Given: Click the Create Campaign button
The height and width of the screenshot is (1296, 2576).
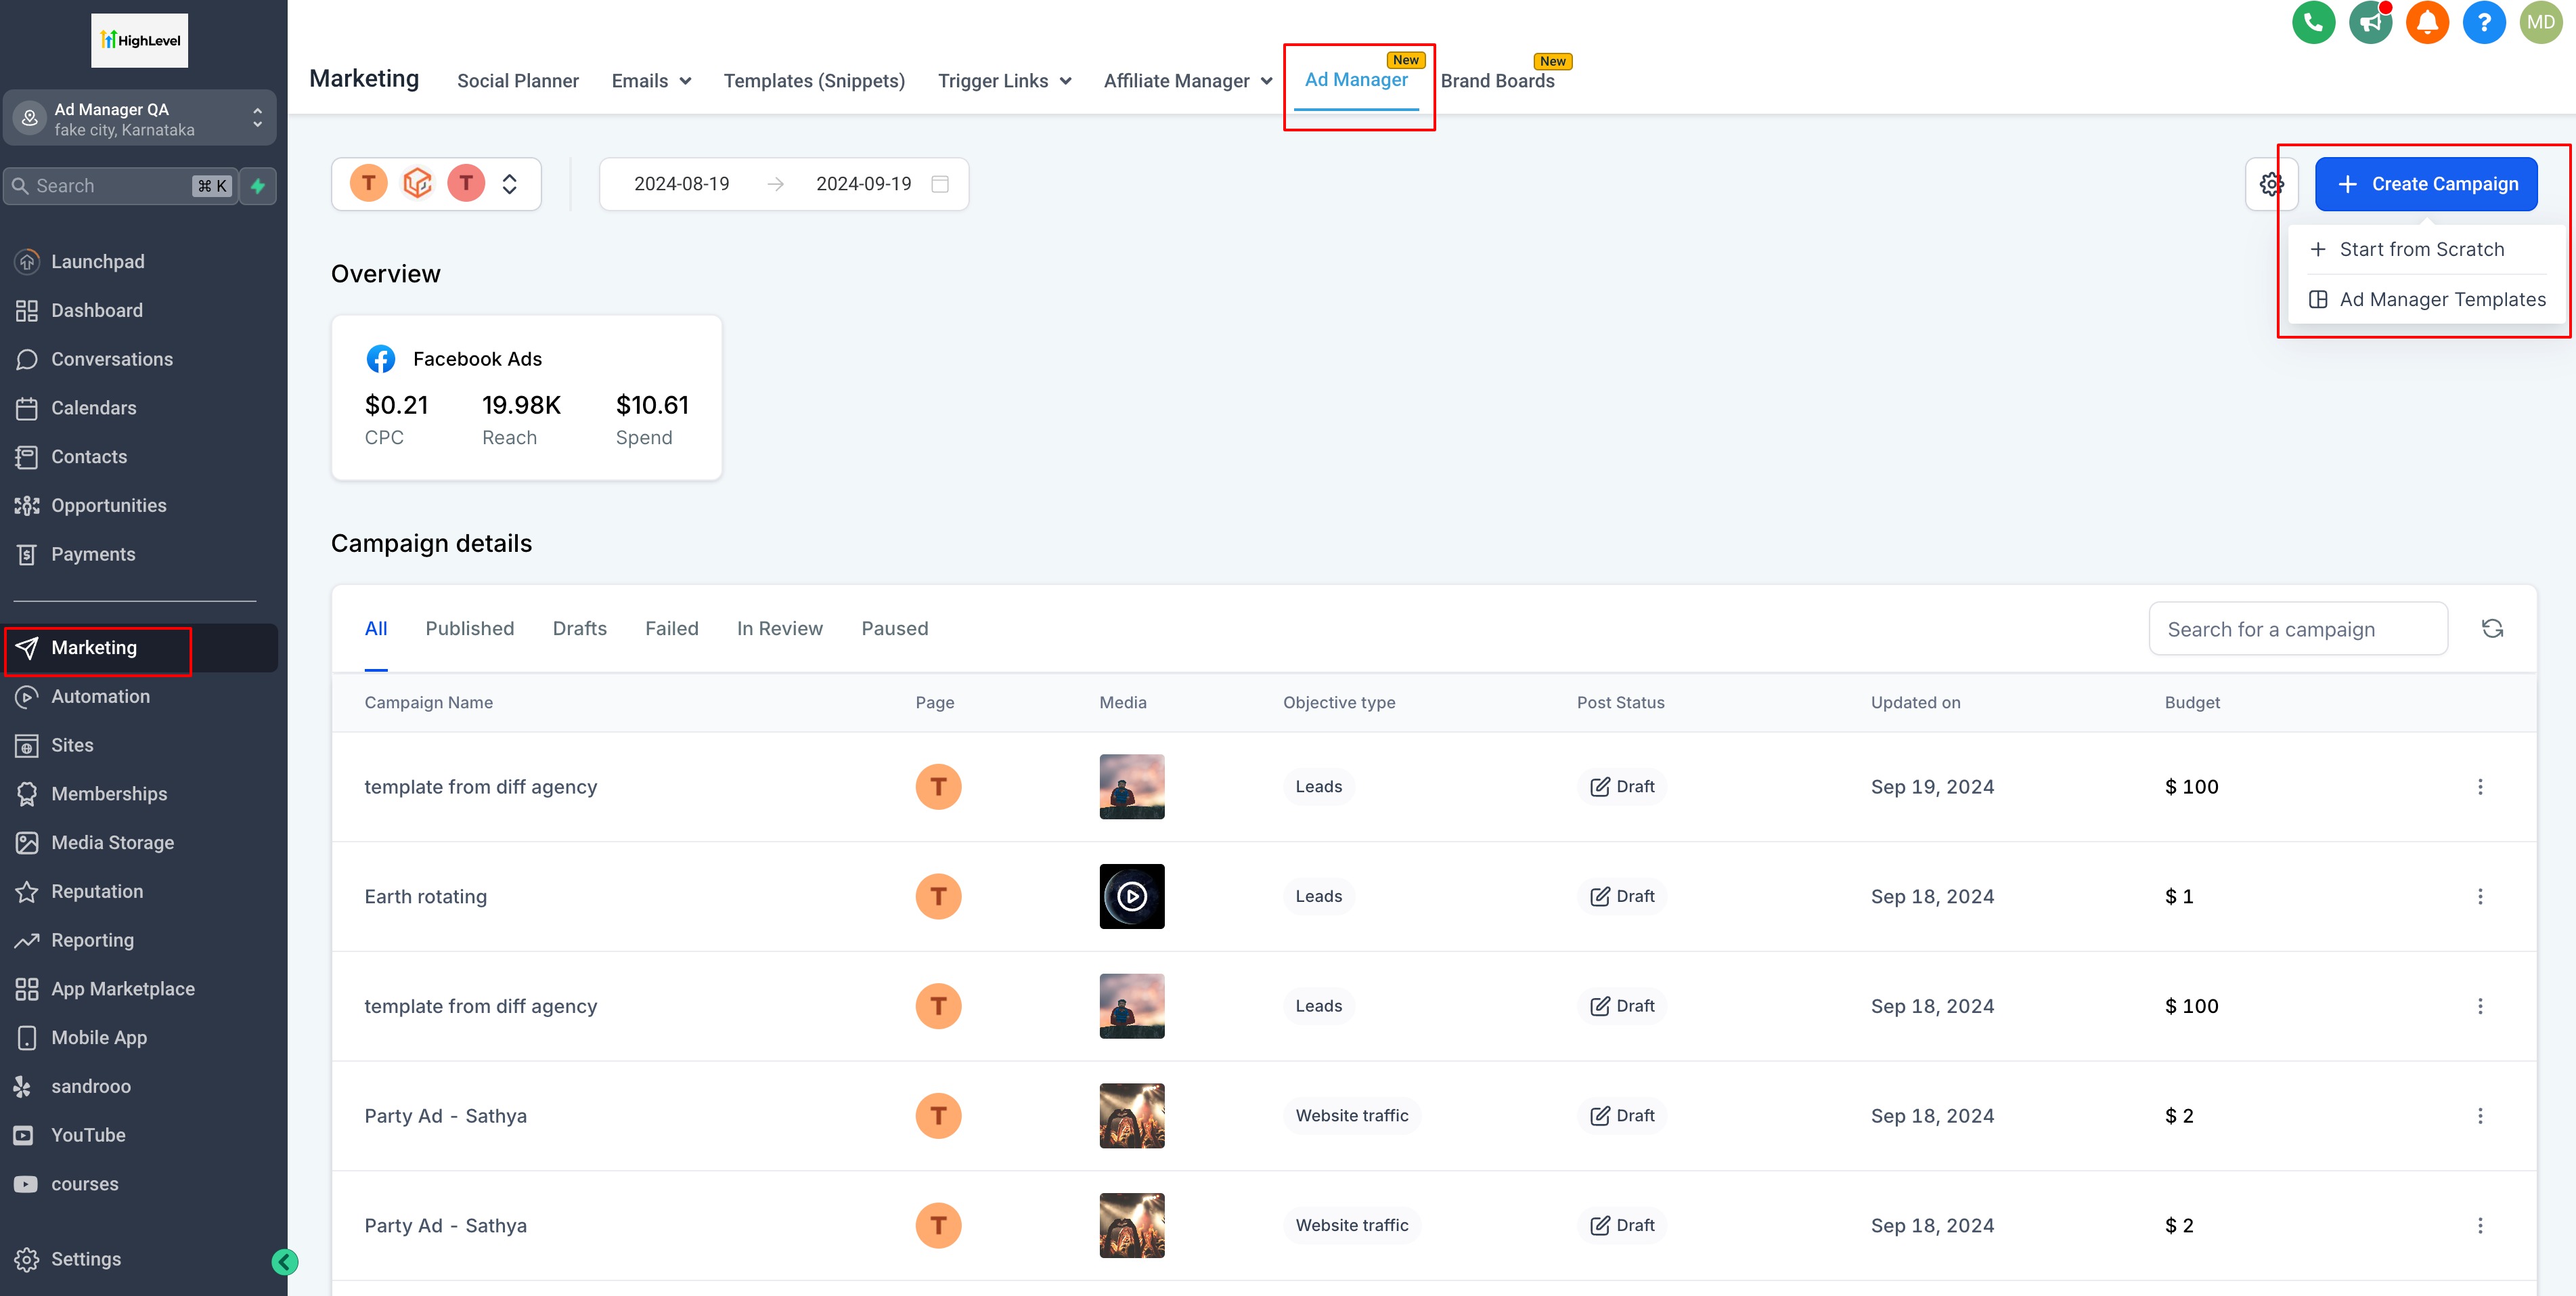Looking at the screenshot, I should tap(2426, 184).
